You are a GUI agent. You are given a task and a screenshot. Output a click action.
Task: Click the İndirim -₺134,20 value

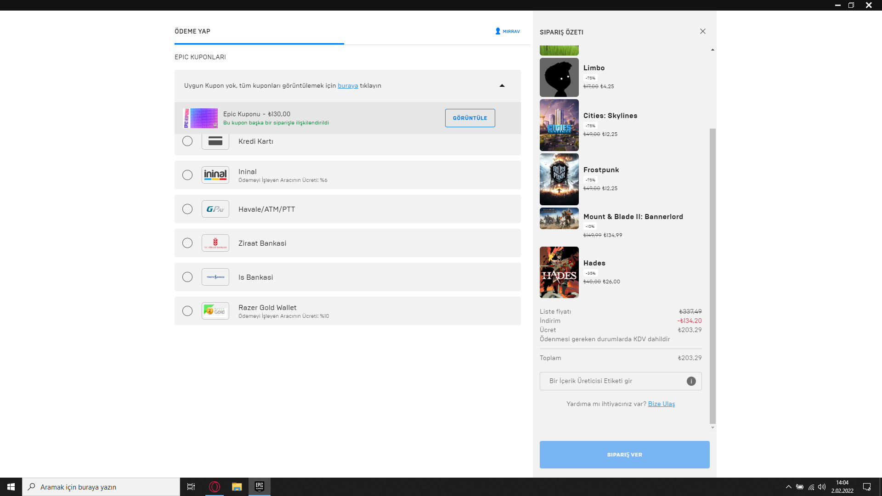(x=689, y=321)
